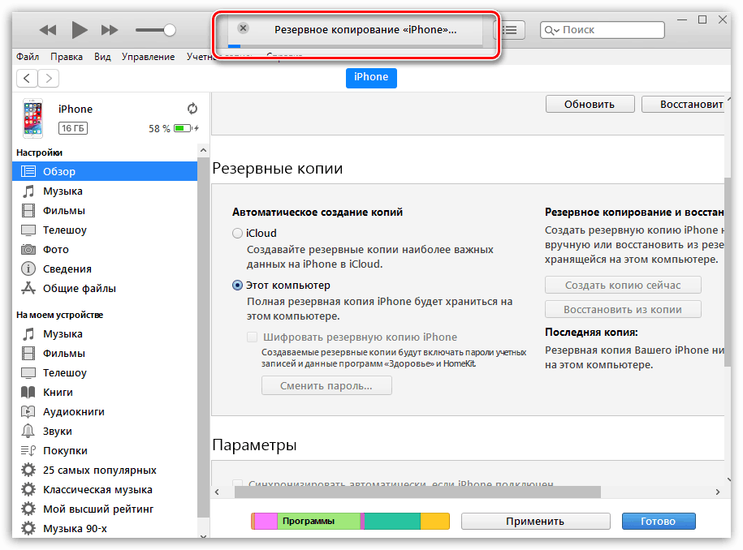Click the backup progress bar
Image resolution: width=743 pixels, height=550 pixels.
[x=355, y=46]
